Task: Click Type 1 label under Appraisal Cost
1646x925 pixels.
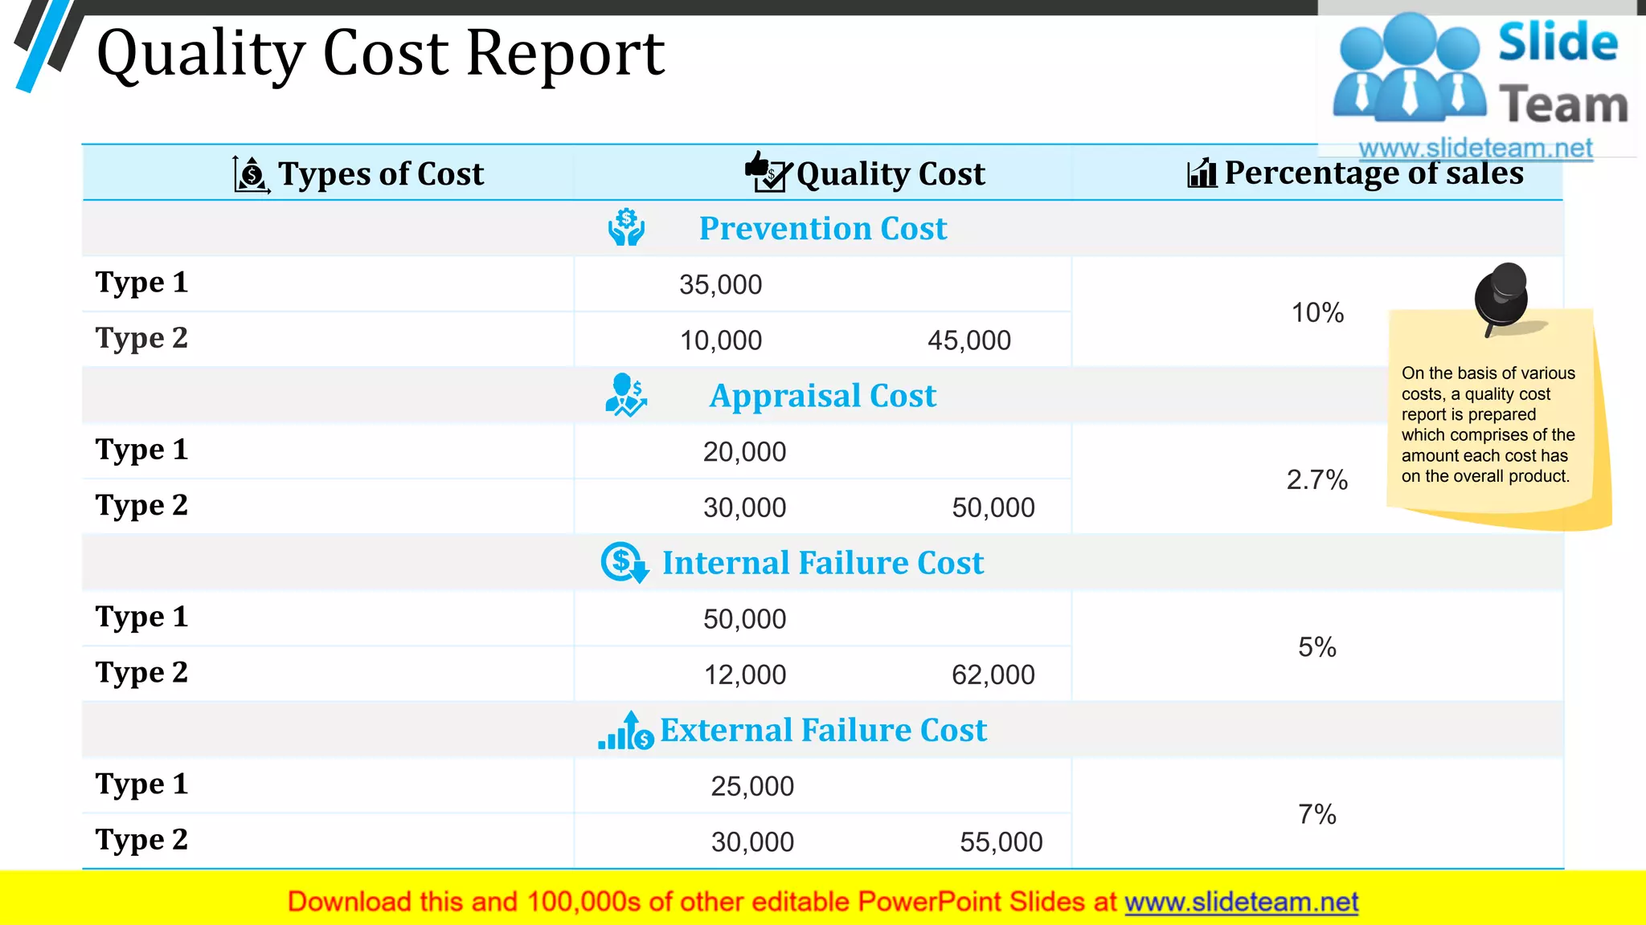Action: click(141, 450)
